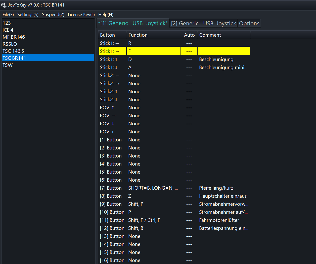Switch to the [1] Generic USB Joystick tab
Viewport: 316px width, 264px height.
pyautogui.click(x=133, y=23)
